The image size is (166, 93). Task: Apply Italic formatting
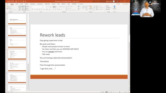(34, 9)
